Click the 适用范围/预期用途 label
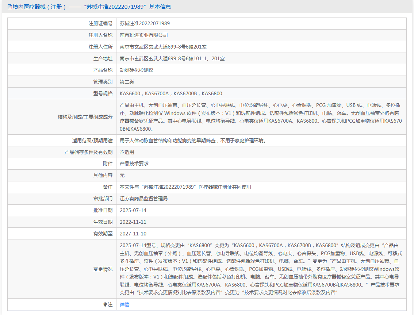This screenshot has width=414, height=315. 92,141
